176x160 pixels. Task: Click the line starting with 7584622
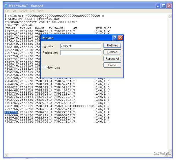click(x=57, y=87)
